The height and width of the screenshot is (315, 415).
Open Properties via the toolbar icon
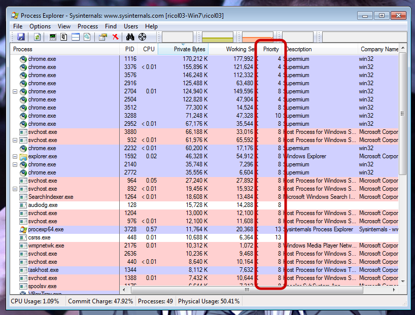pos(103,37)
